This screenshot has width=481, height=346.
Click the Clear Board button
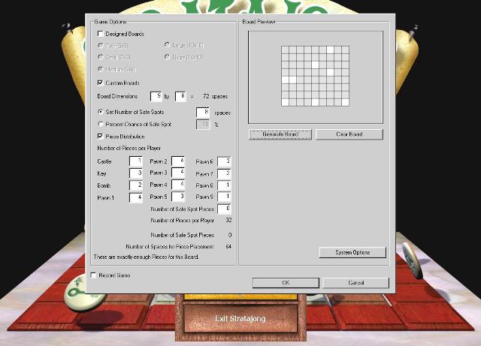pos(349,134)
